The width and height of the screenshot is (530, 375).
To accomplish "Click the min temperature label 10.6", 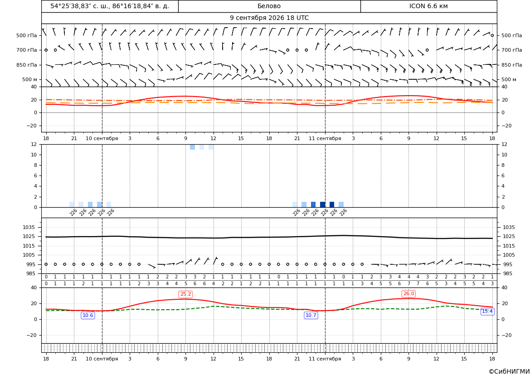I will tap(88, 316).
